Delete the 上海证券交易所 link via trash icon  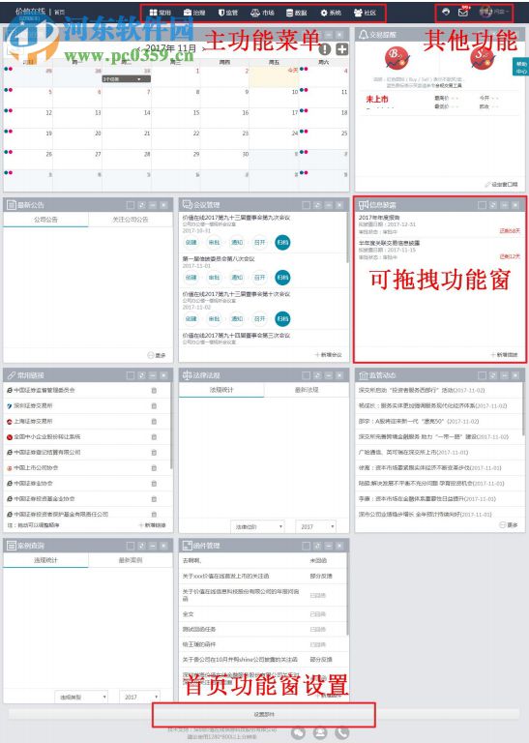click(x=154, y=421)
